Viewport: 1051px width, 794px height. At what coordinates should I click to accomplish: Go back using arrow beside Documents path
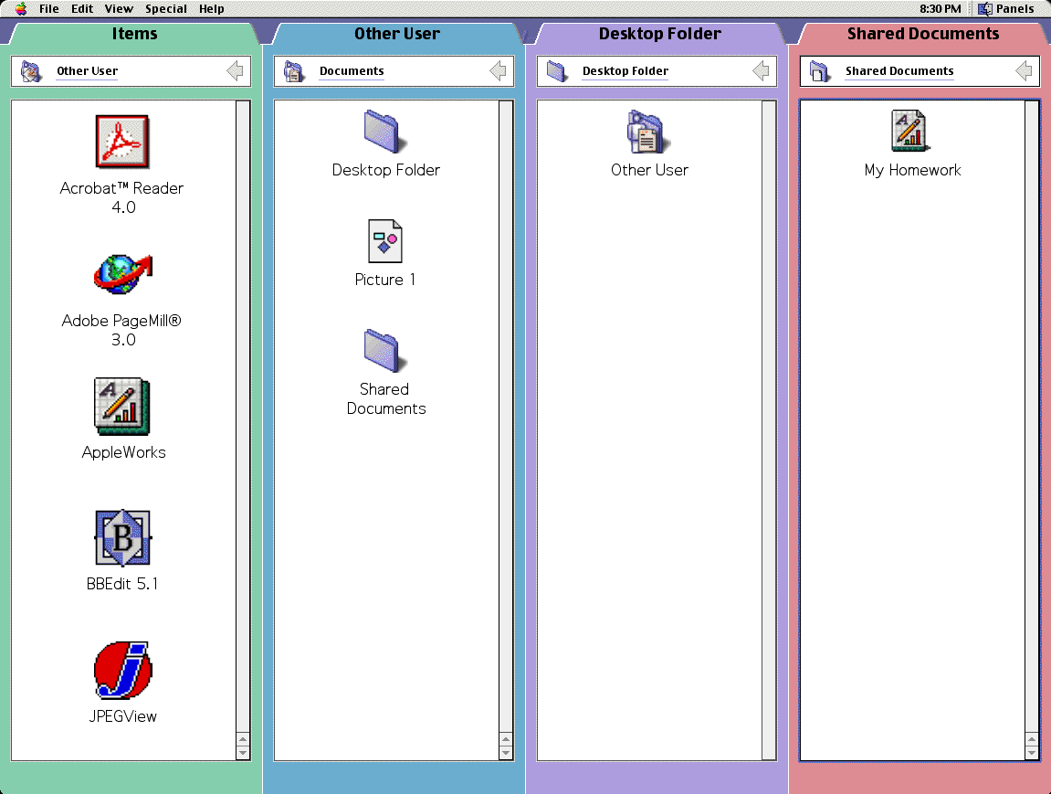498,71
